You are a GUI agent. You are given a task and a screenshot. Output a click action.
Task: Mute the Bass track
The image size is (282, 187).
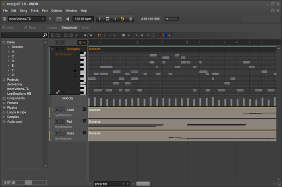click(57, 133)
